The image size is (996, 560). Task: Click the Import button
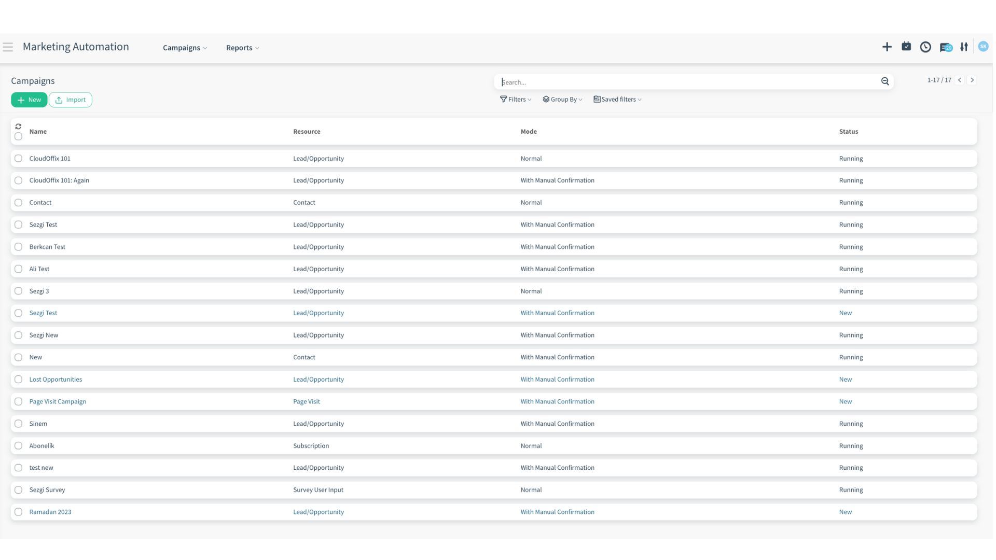pos(71,100)
